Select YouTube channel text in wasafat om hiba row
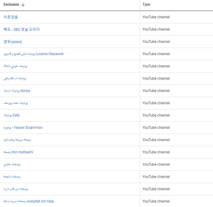The image size is (213, 207). 156,201
